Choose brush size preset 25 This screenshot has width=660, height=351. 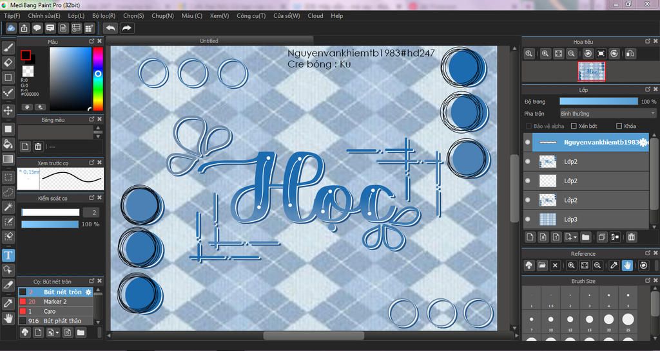coord(628,321)
